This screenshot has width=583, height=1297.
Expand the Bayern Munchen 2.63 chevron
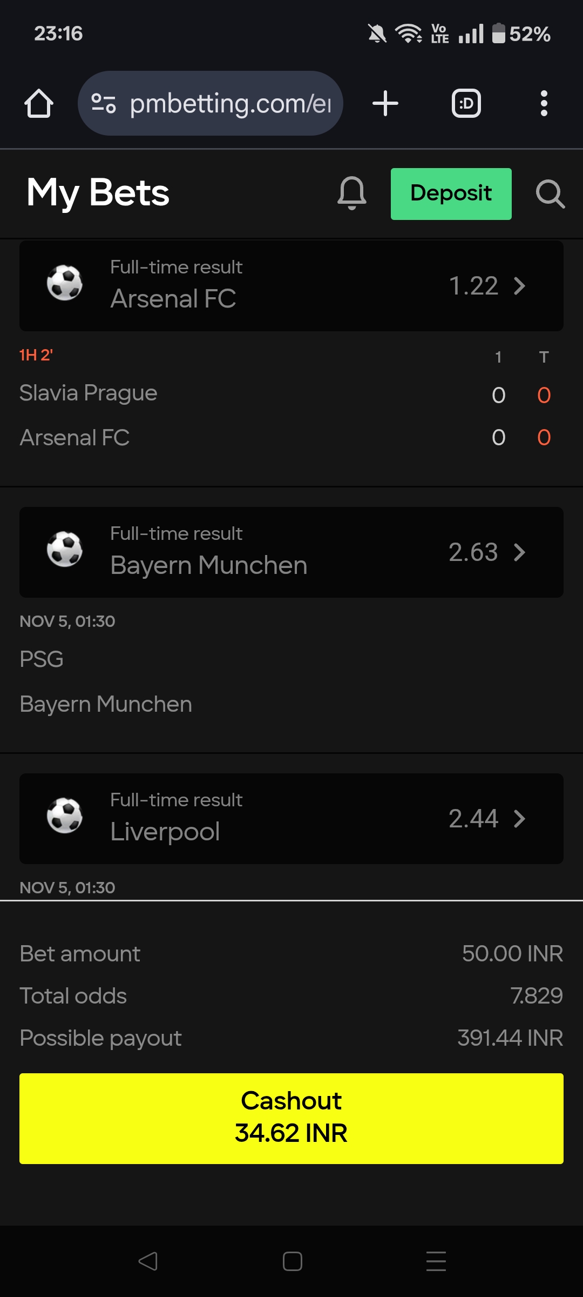(x=519, y=552)
